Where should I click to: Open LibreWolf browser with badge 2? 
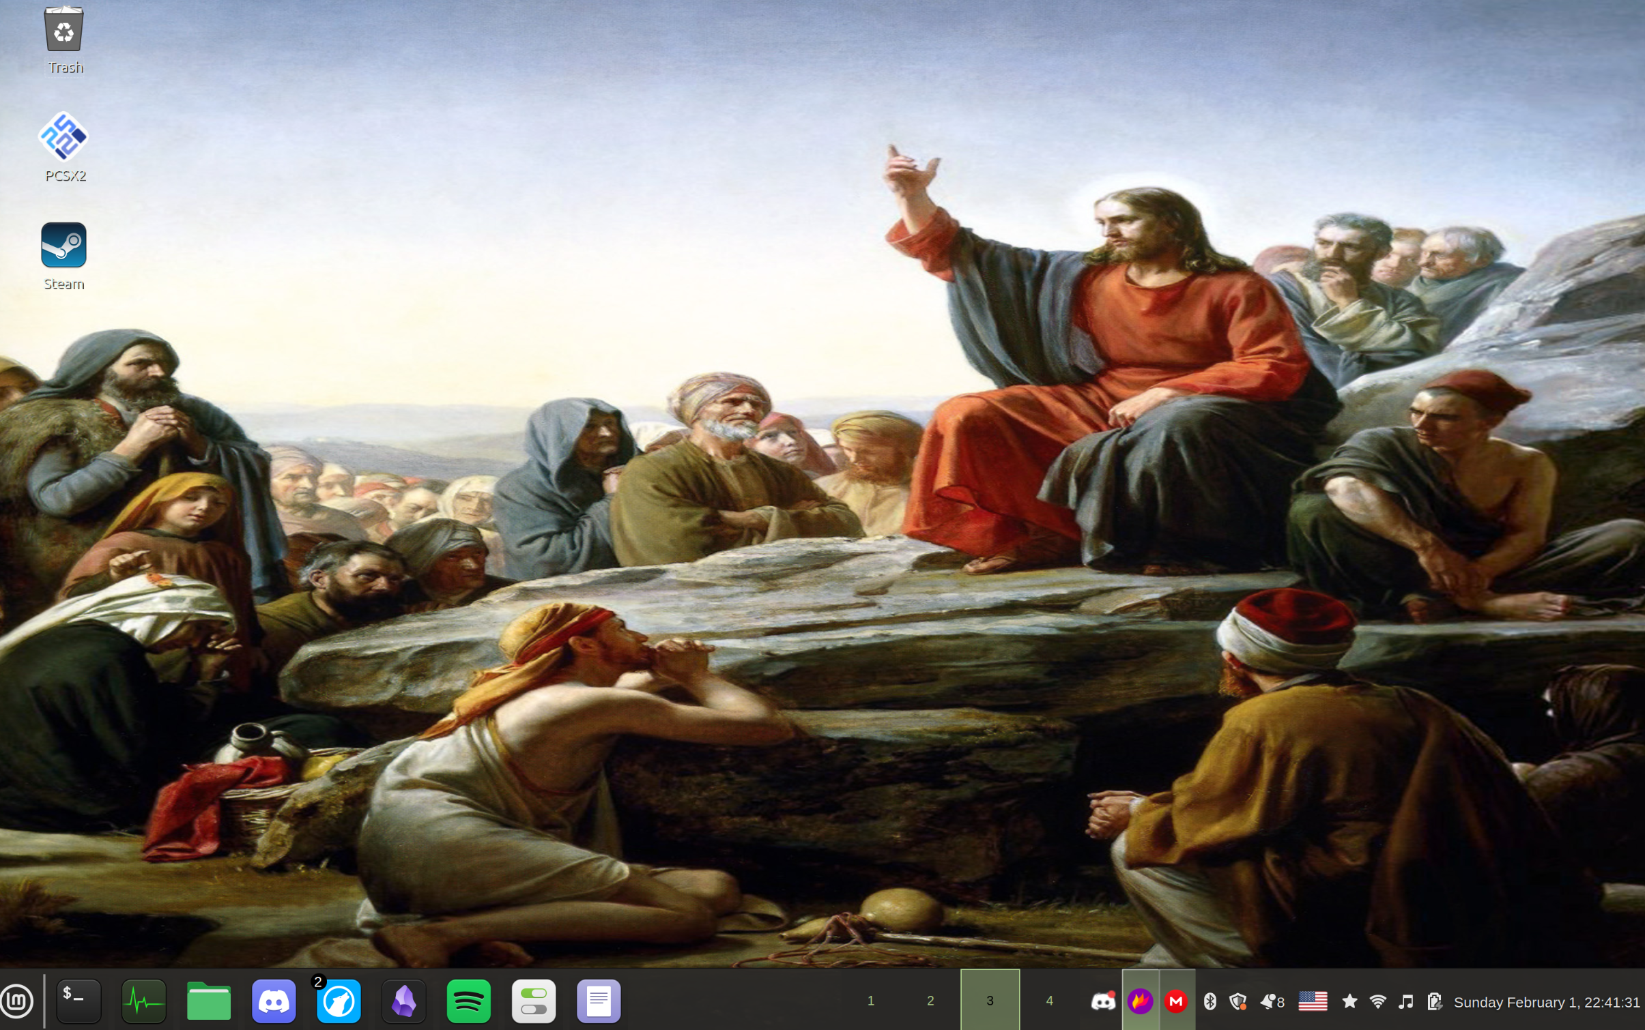(x=339, y=1001)
